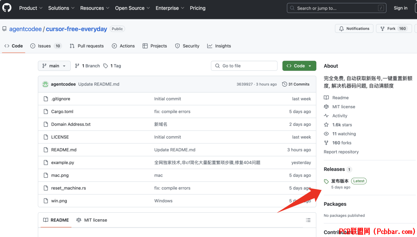Open the cursor-free-everyday repository link

[76, 29]
